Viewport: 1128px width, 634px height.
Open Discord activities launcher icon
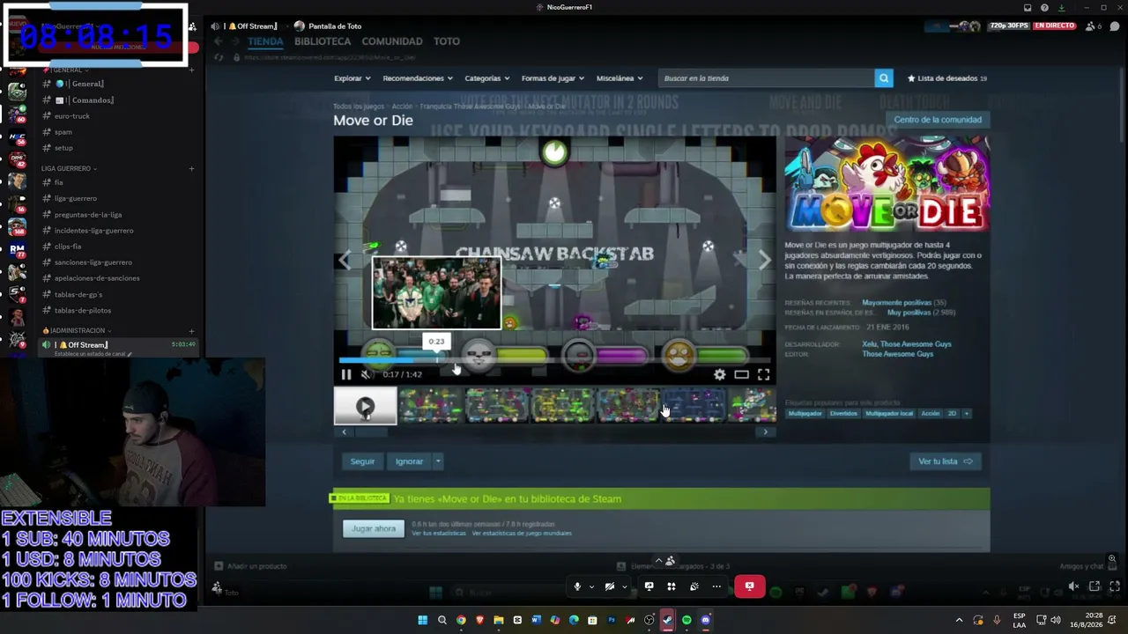(672, 586)
